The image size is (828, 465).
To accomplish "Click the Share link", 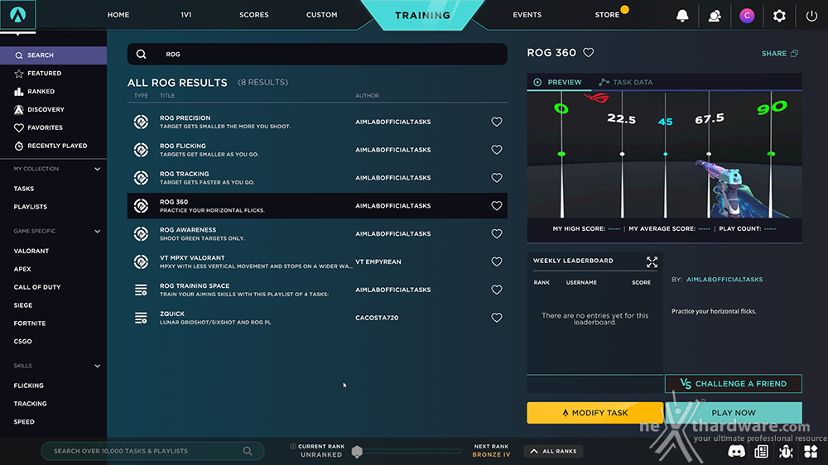I will point(773,53).
